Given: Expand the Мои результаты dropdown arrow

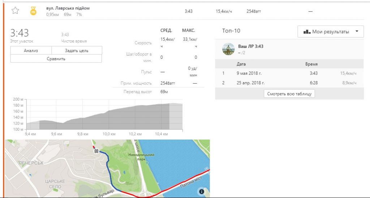Looking at the screenshot, I should point(357,31).
